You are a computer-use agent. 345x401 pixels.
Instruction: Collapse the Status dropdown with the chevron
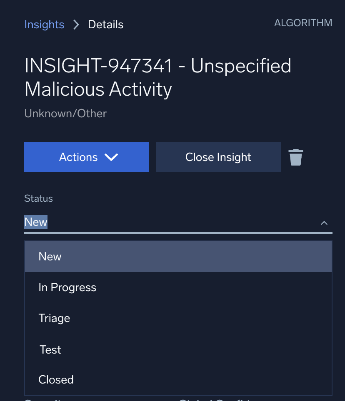tap(324, 223)
